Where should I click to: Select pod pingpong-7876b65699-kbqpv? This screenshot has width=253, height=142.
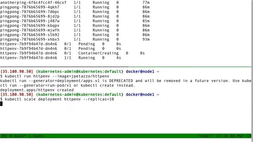coord(30,26)
